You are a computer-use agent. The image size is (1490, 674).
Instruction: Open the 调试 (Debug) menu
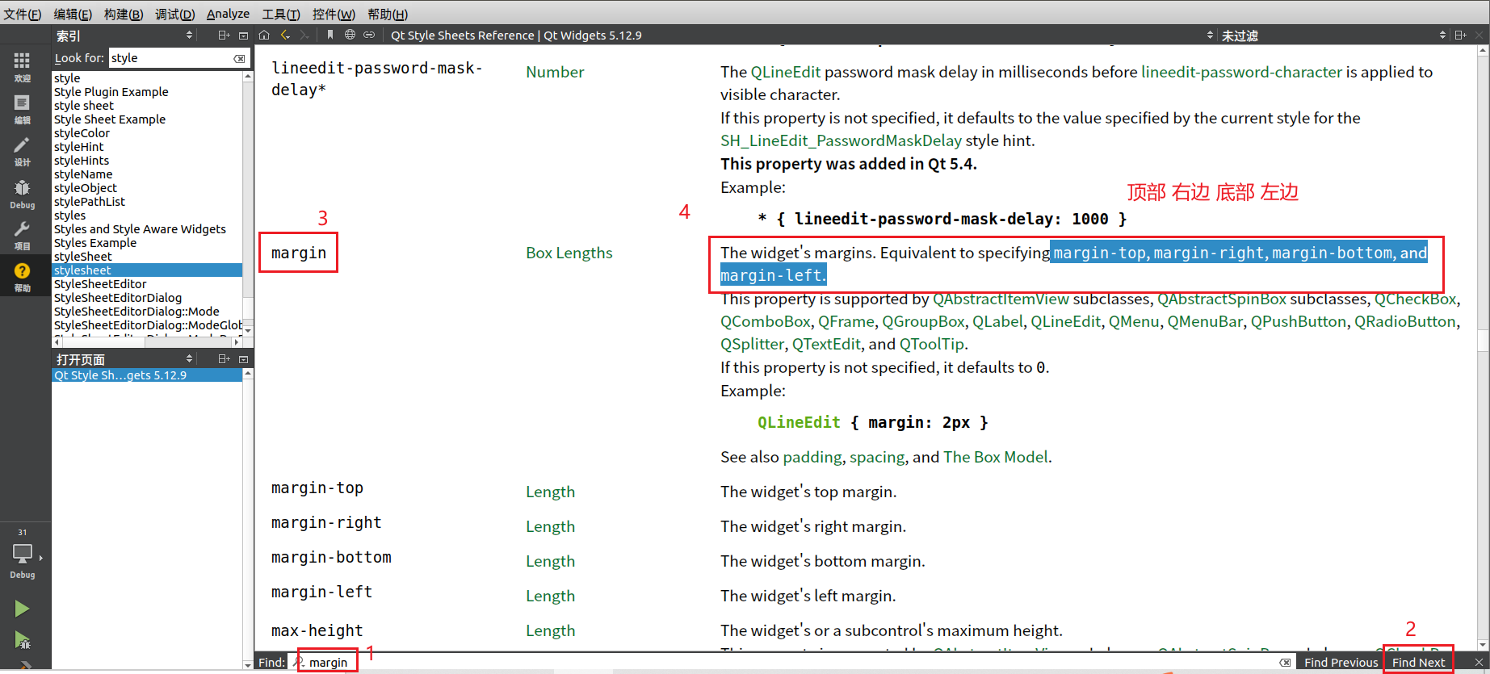click(x=174, y=14)
